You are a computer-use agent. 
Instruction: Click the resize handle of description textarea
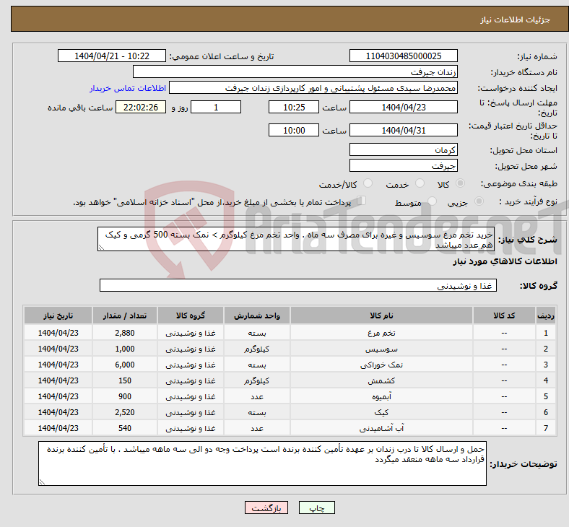click(101, 248)
